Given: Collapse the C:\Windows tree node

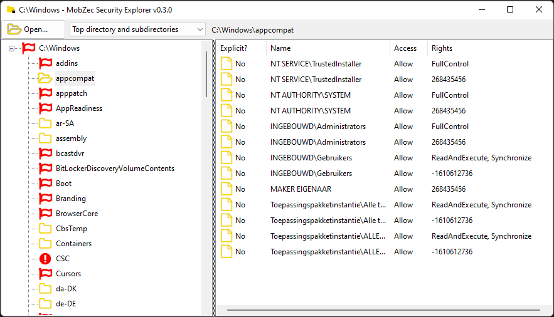Looking at the screenshot, I should coord(12,48).
